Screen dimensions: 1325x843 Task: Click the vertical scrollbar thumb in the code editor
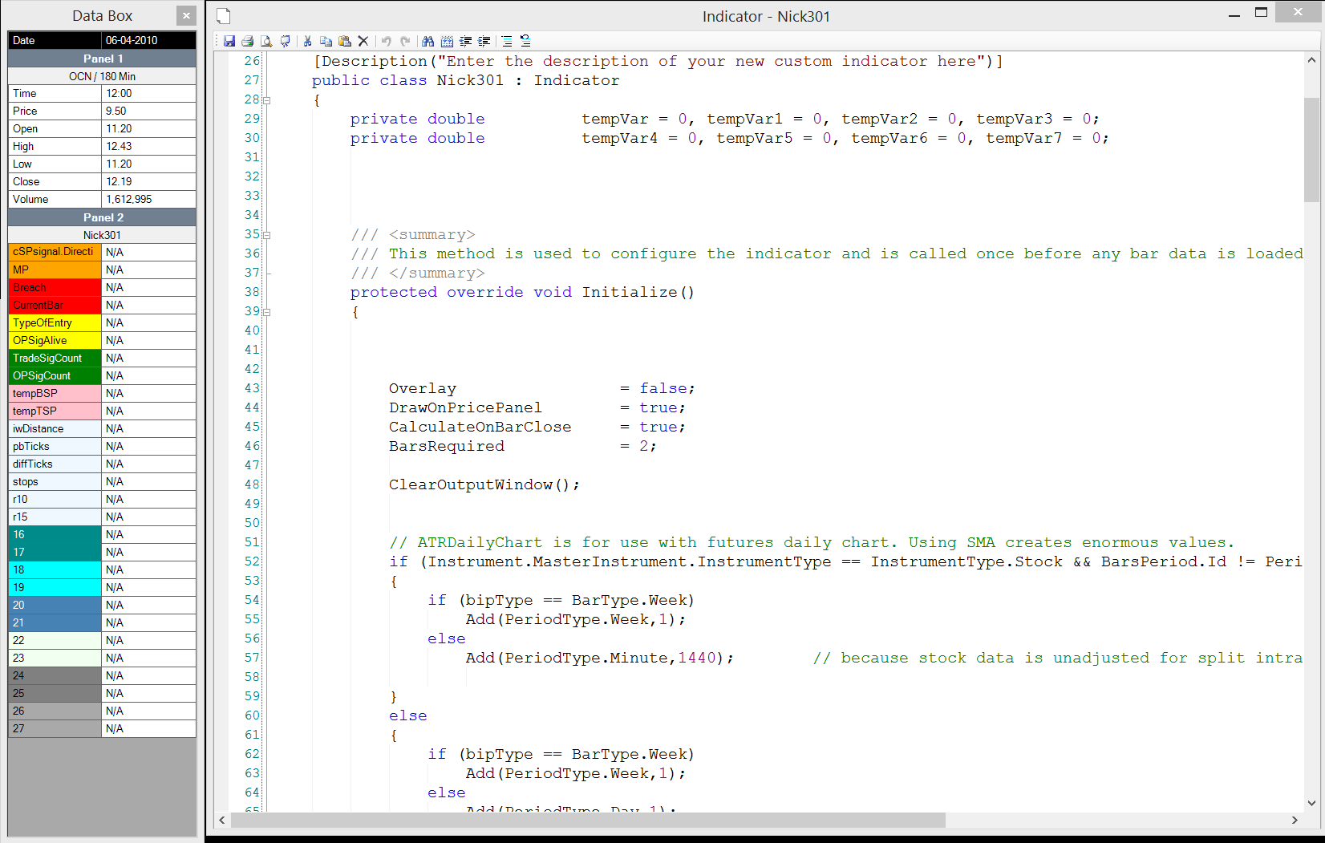[x=1311, y=150]
